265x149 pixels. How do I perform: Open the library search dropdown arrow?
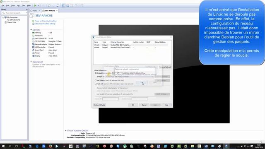pos(26,13)
